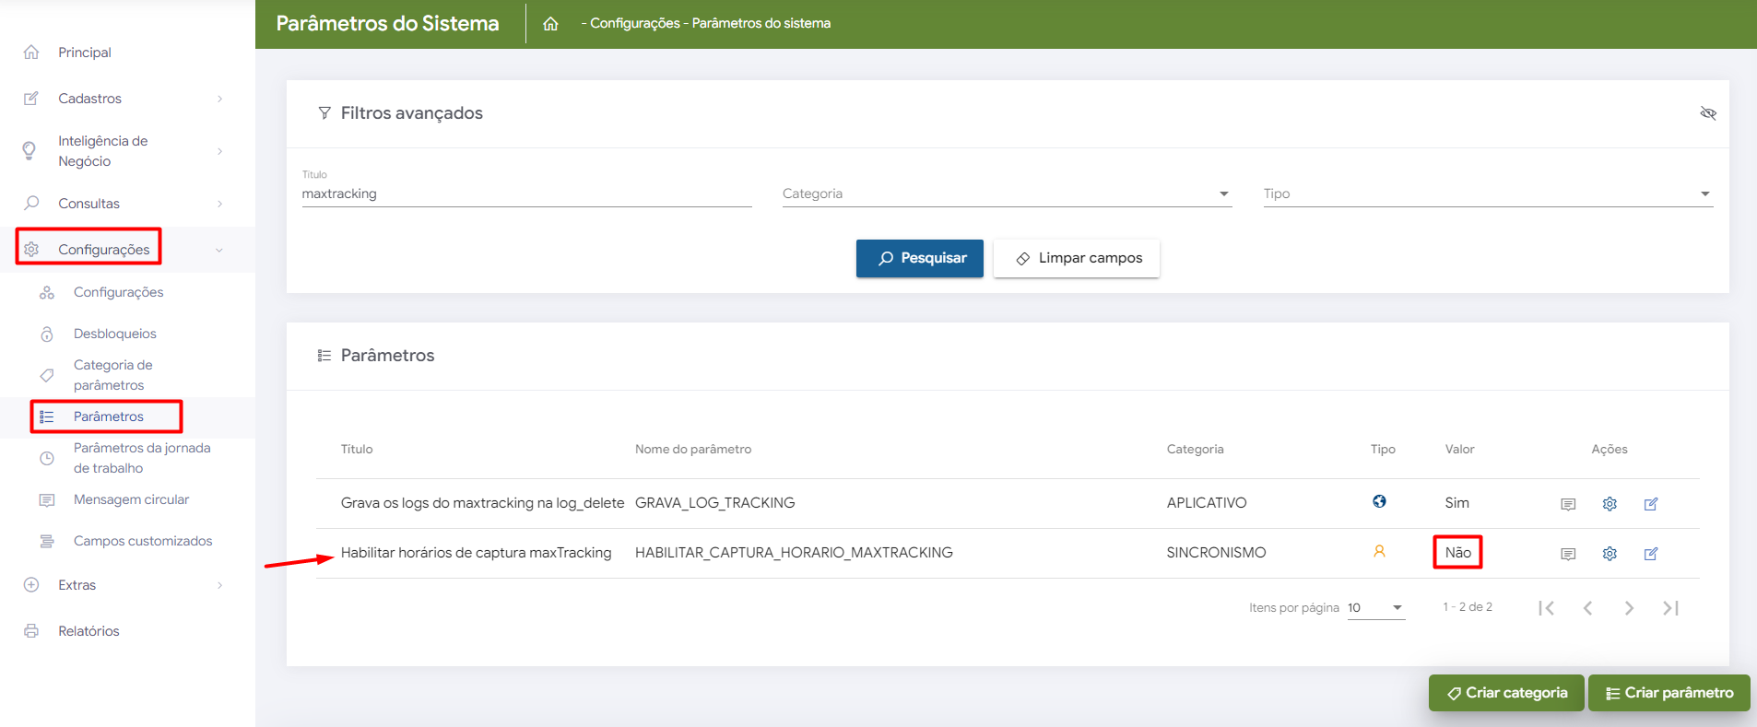1757x727 pixels.
Task: Click the home icon in the header
Action: pyautogui.click(x=550, y=24)
